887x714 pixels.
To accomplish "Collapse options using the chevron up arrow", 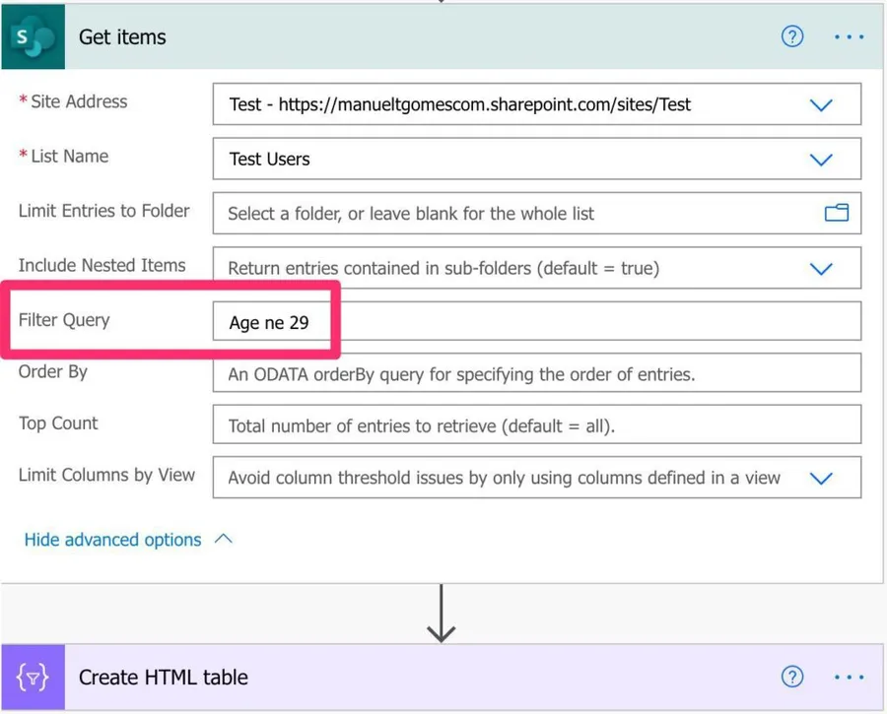I will click(224, 540).
